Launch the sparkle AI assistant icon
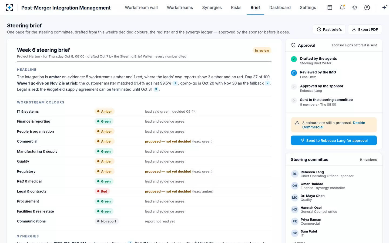The image size is (389, 243). pos(385,8)
